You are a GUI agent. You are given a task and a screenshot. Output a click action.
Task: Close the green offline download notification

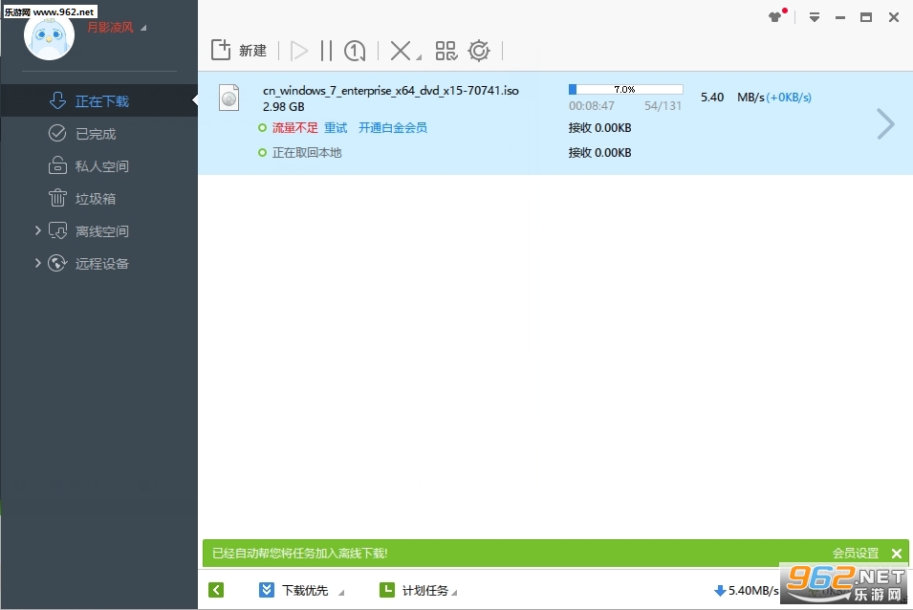(x=897, y=554)
